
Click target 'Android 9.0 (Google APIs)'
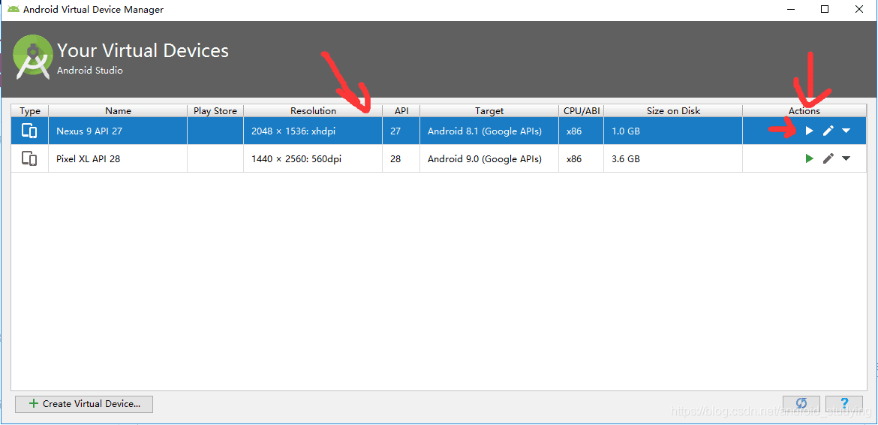(489, 159)
